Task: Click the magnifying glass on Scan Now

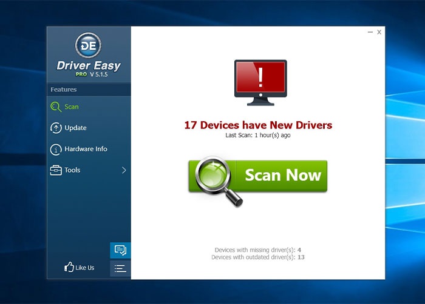Action: 219,180
